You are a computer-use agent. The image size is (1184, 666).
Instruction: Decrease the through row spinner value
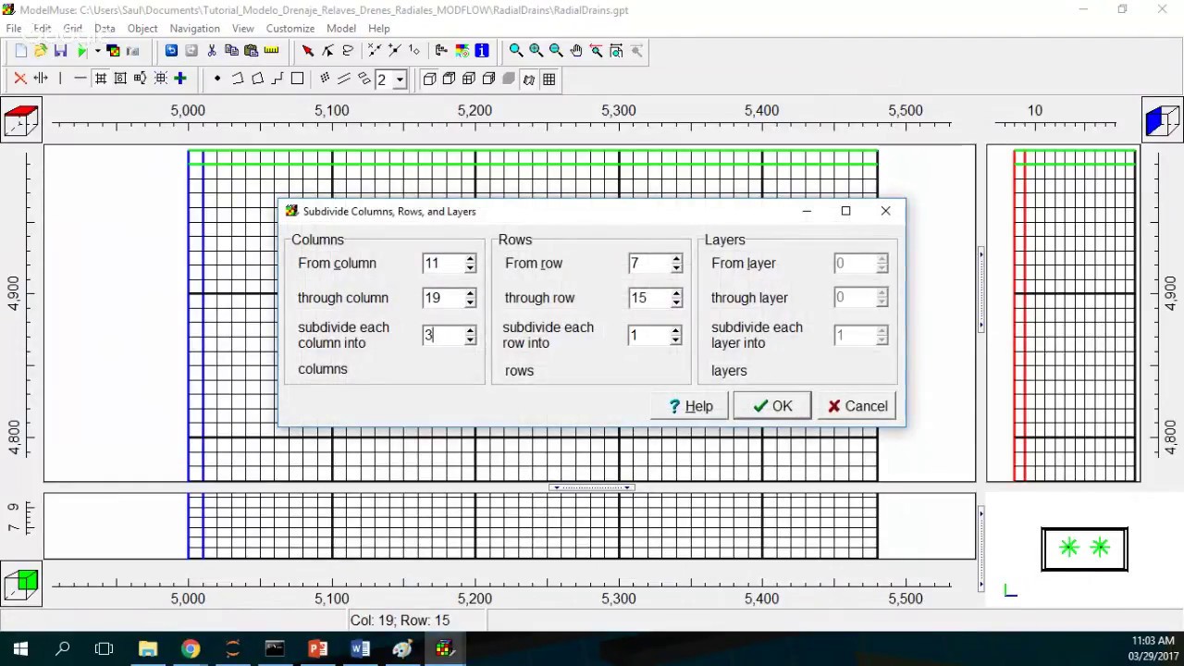(676, 303)
